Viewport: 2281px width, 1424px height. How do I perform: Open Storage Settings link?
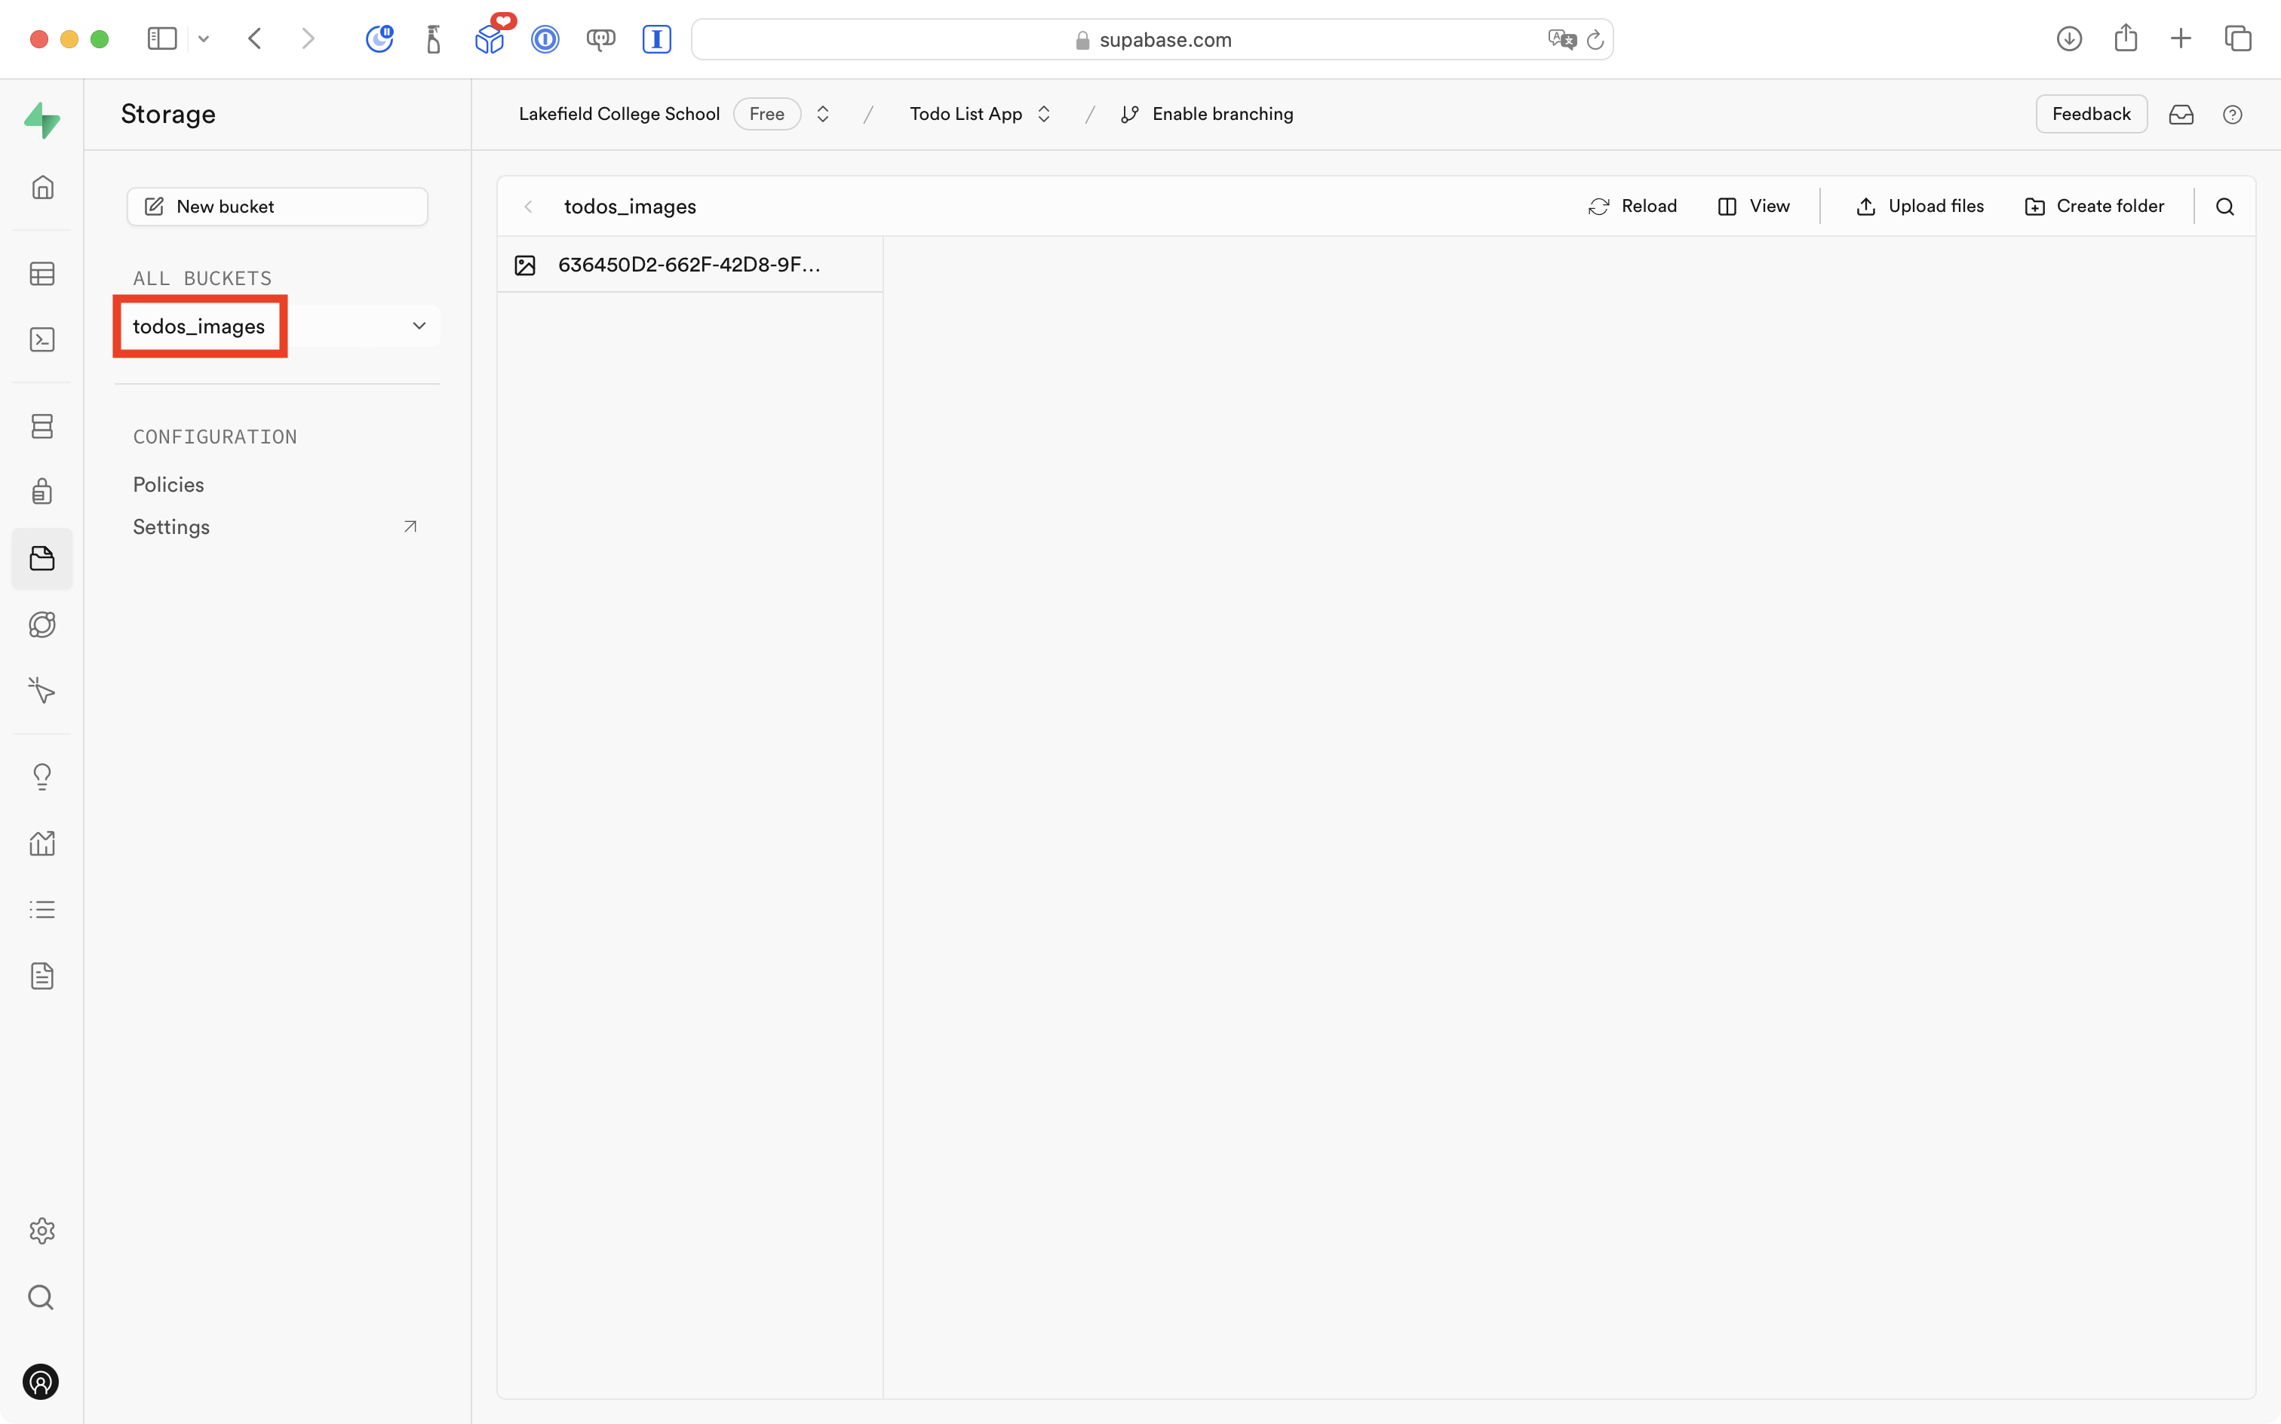tap(171, 526)
